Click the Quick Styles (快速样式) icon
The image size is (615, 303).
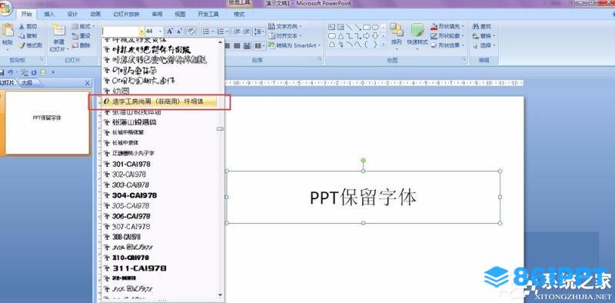[x=417, y=31]
